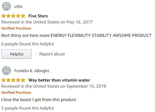
Task: Click Report abuse on LISA's review
Action: [x=52, y=54]
